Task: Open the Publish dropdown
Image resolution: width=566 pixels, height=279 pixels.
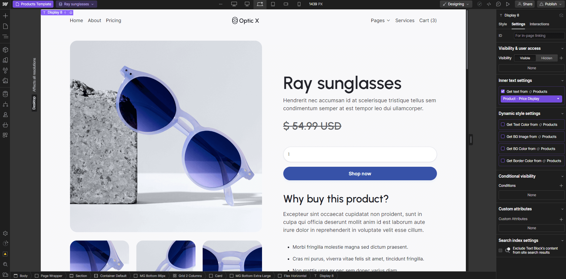Action: [551, 4]
